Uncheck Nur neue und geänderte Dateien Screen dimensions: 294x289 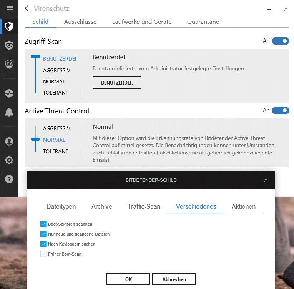coord(43,234)
